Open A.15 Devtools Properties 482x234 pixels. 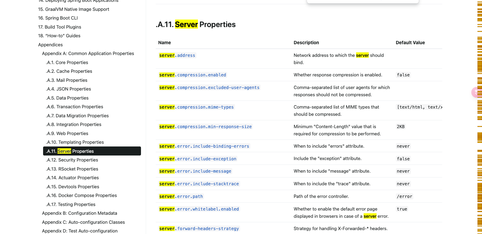coord(73,187)
